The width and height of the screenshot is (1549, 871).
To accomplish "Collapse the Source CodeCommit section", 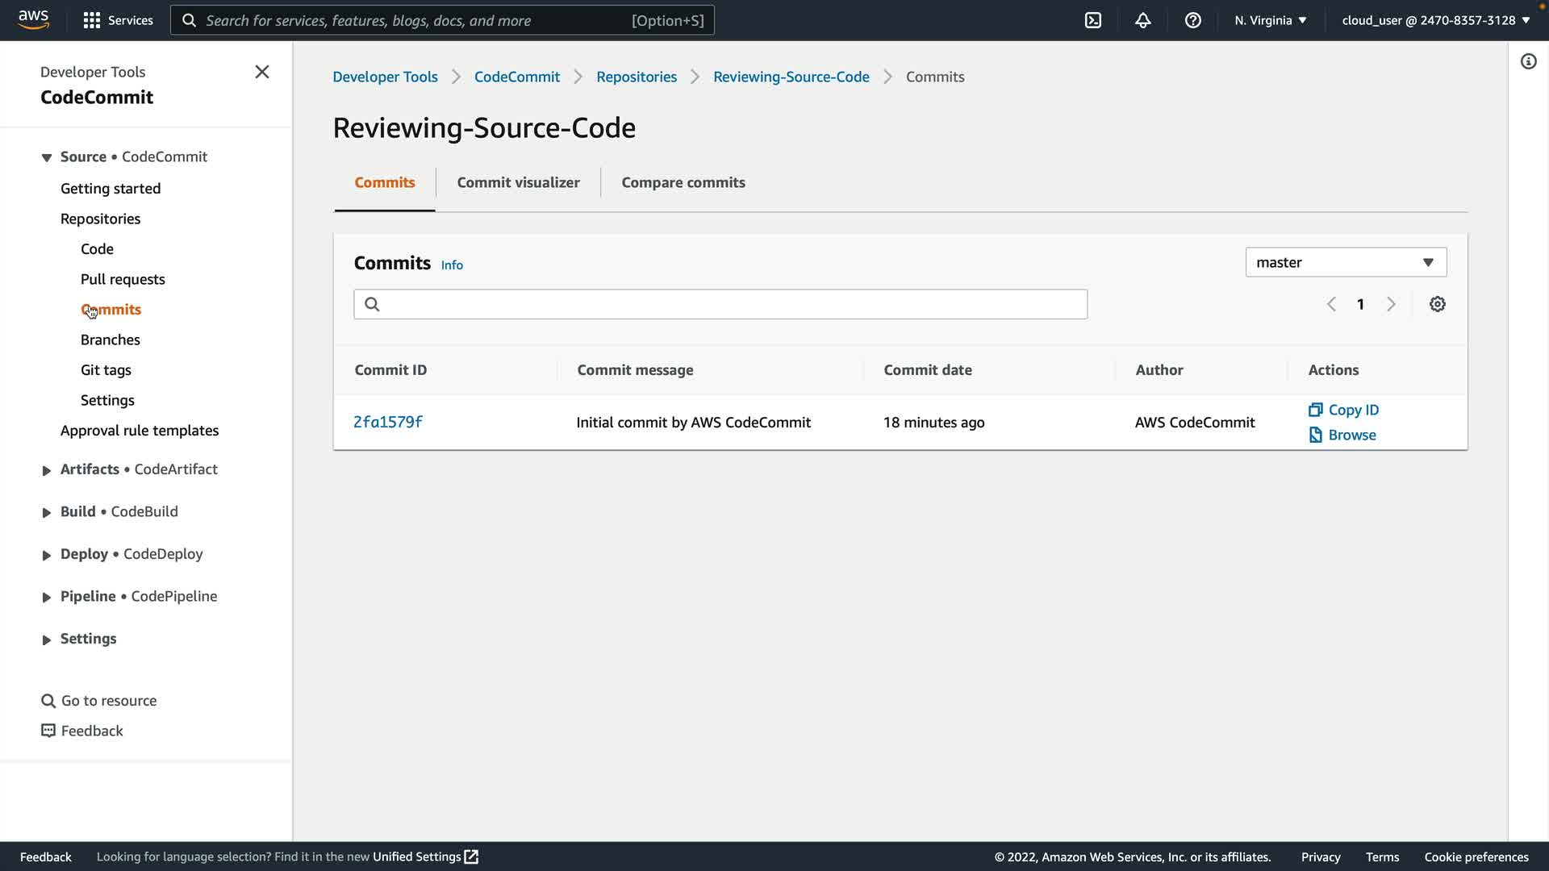I will pos(47,157).
